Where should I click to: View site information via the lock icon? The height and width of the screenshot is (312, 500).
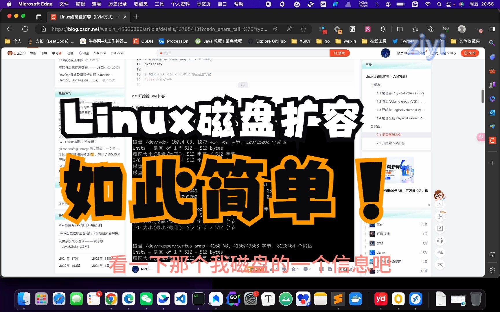pos(44,29)
